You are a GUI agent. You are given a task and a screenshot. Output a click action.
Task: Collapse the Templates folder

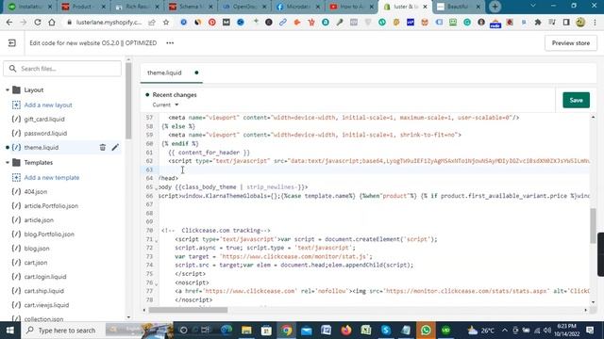(8, 163)
